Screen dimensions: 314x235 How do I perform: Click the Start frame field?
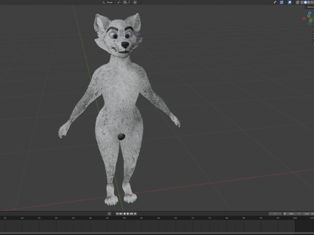point(294,213)
